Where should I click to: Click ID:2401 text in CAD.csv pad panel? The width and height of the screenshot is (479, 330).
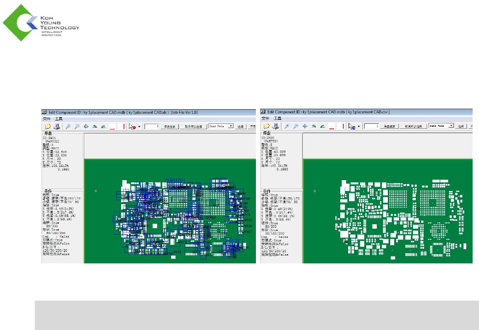[268, 138]
